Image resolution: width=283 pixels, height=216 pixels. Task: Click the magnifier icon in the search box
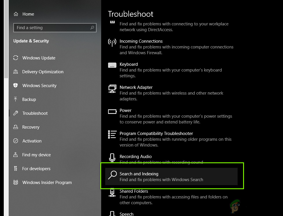(92, 27)
